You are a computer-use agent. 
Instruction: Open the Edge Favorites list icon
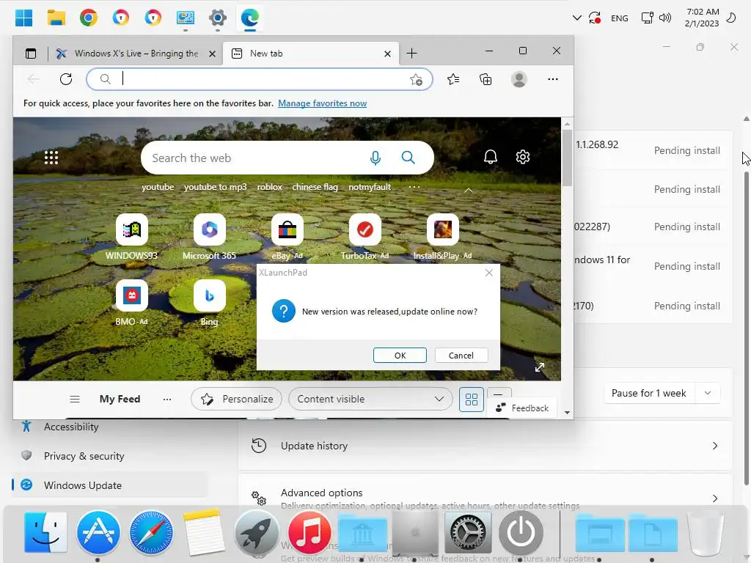(453, 79)
